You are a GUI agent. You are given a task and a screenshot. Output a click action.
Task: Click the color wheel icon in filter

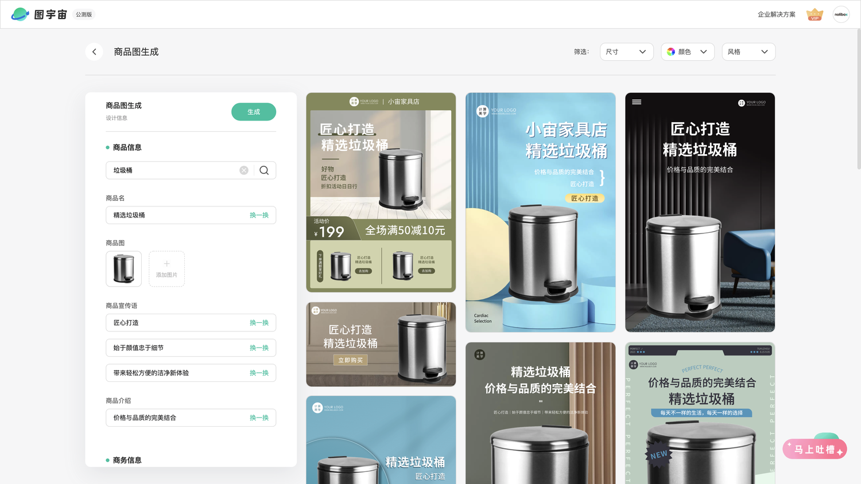coord(671,52)
